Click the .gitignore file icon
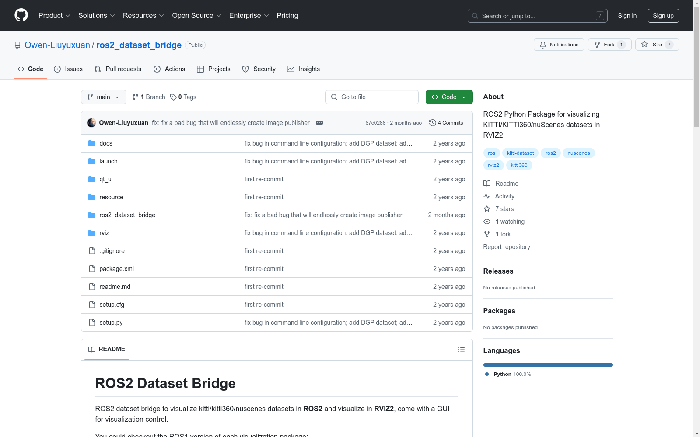Viewport: 700px width, 437px height. 92,251
